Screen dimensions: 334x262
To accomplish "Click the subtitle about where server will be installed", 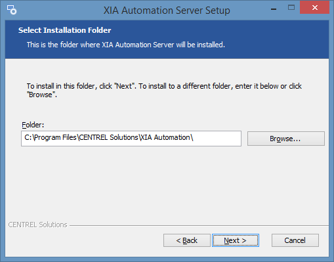I will click(126, 45).
